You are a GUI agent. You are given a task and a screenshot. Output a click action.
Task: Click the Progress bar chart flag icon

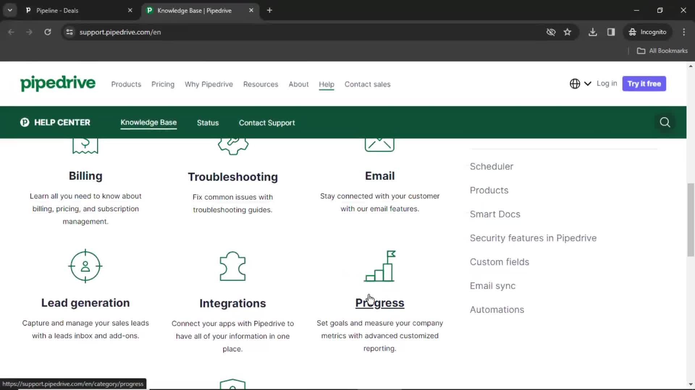point(380,266)
